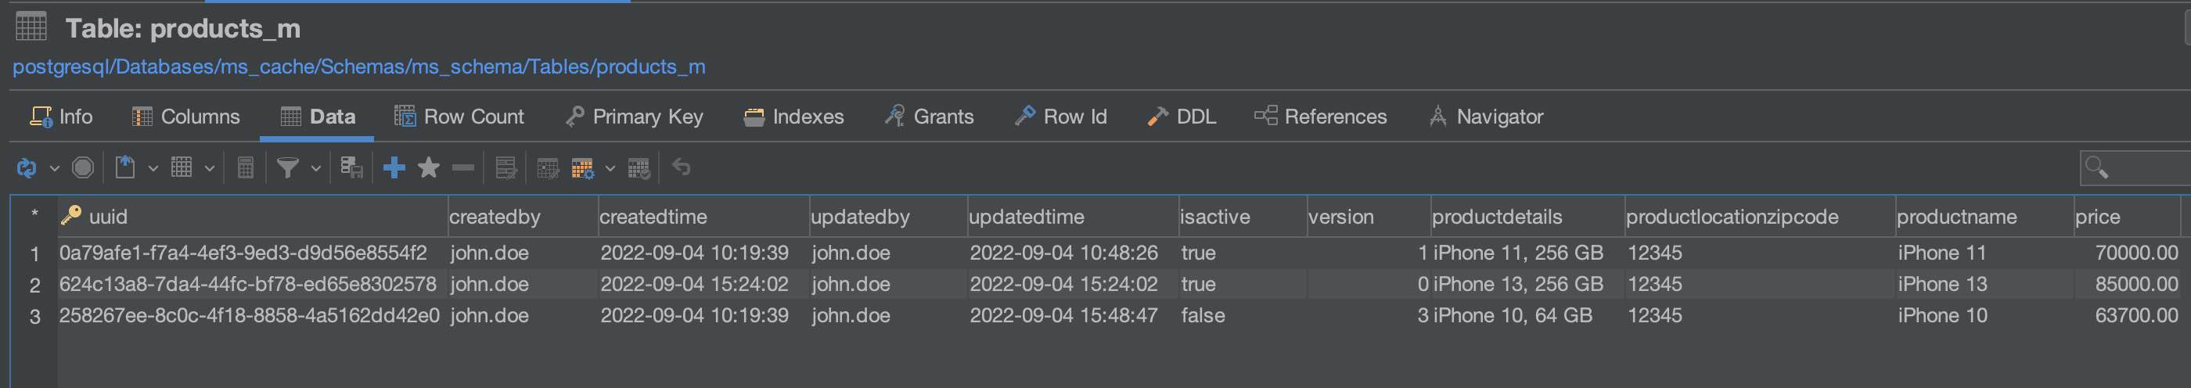Screen dimensions: 2191x388
Task: Click the calculator icon in toolbar
Action: [x=245, y=167]
